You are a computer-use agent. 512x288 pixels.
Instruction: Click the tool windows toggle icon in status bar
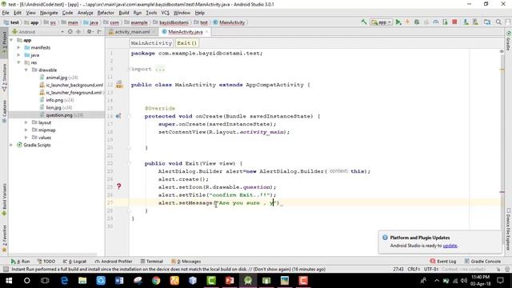pyautogui.click(x=6, y=270)
